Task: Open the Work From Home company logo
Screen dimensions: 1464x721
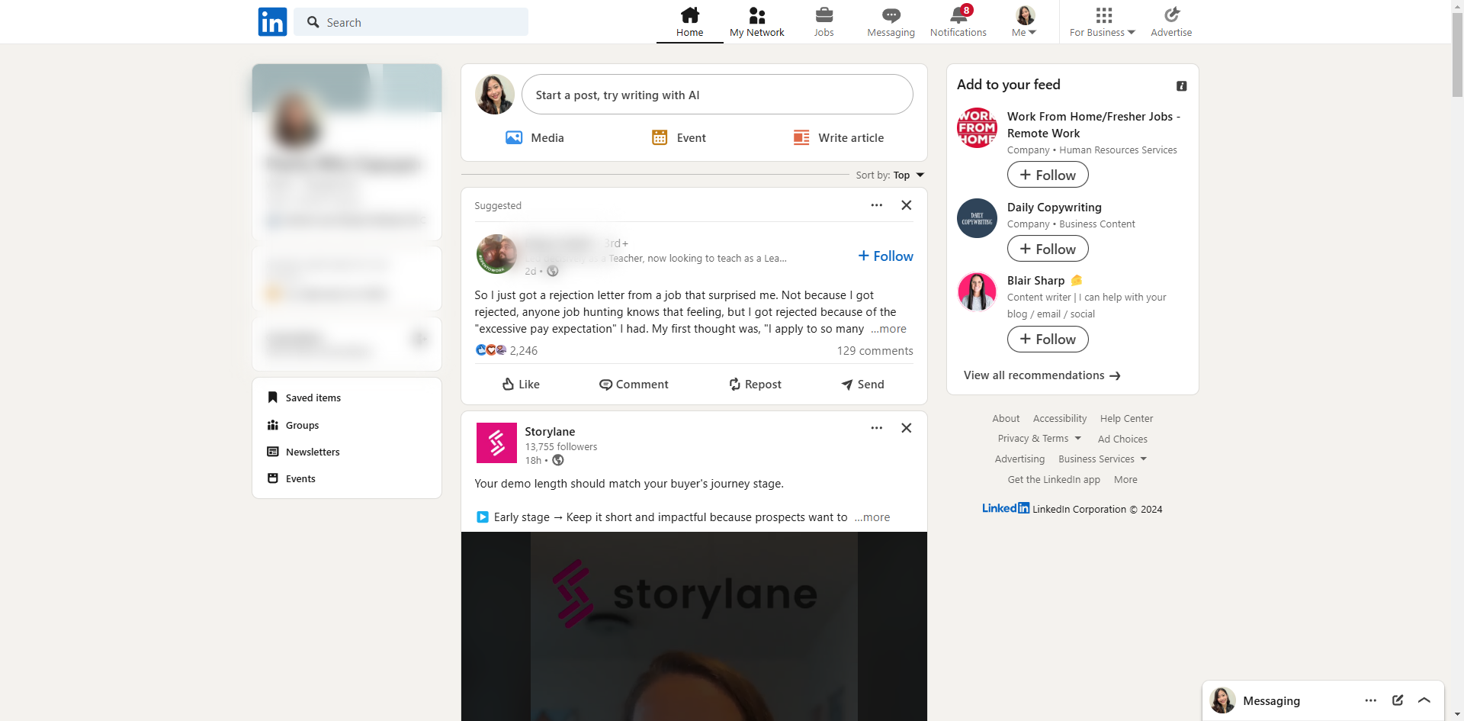Action: click(977, 128)
